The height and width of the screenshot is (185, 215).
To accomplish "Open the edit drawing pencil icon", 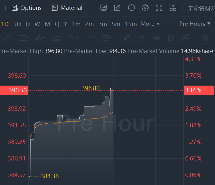I will click(117, 8).
